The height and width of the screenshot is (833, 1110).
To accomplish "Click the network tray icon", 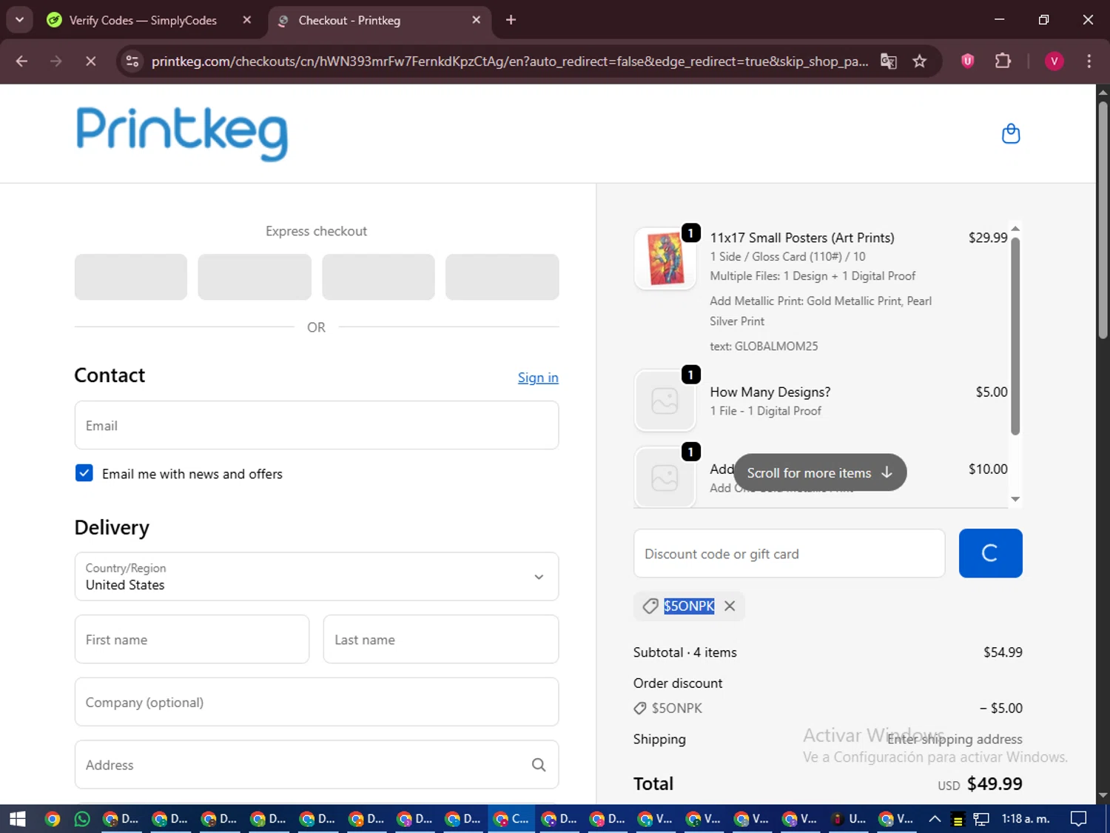I will [981, 819].
